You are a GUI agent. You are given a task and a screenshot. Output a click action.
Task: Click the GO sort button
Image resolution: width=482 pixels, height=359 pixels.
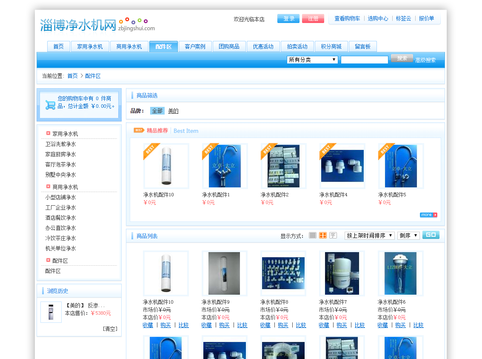(x=431, y=235)
